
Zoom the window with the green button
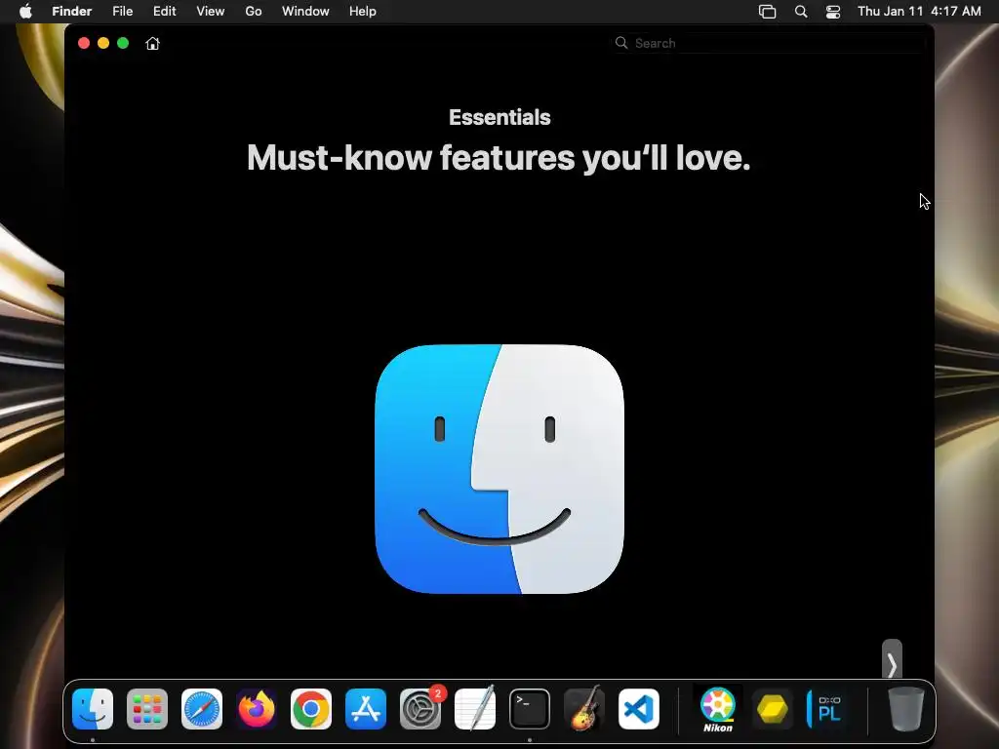click(x=123, y=43)
